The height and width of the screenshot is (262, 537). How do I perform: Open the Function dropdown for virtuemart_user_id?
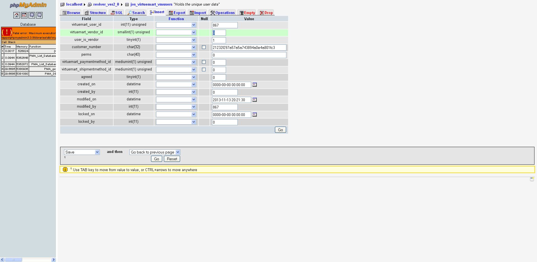click(176, 25)
